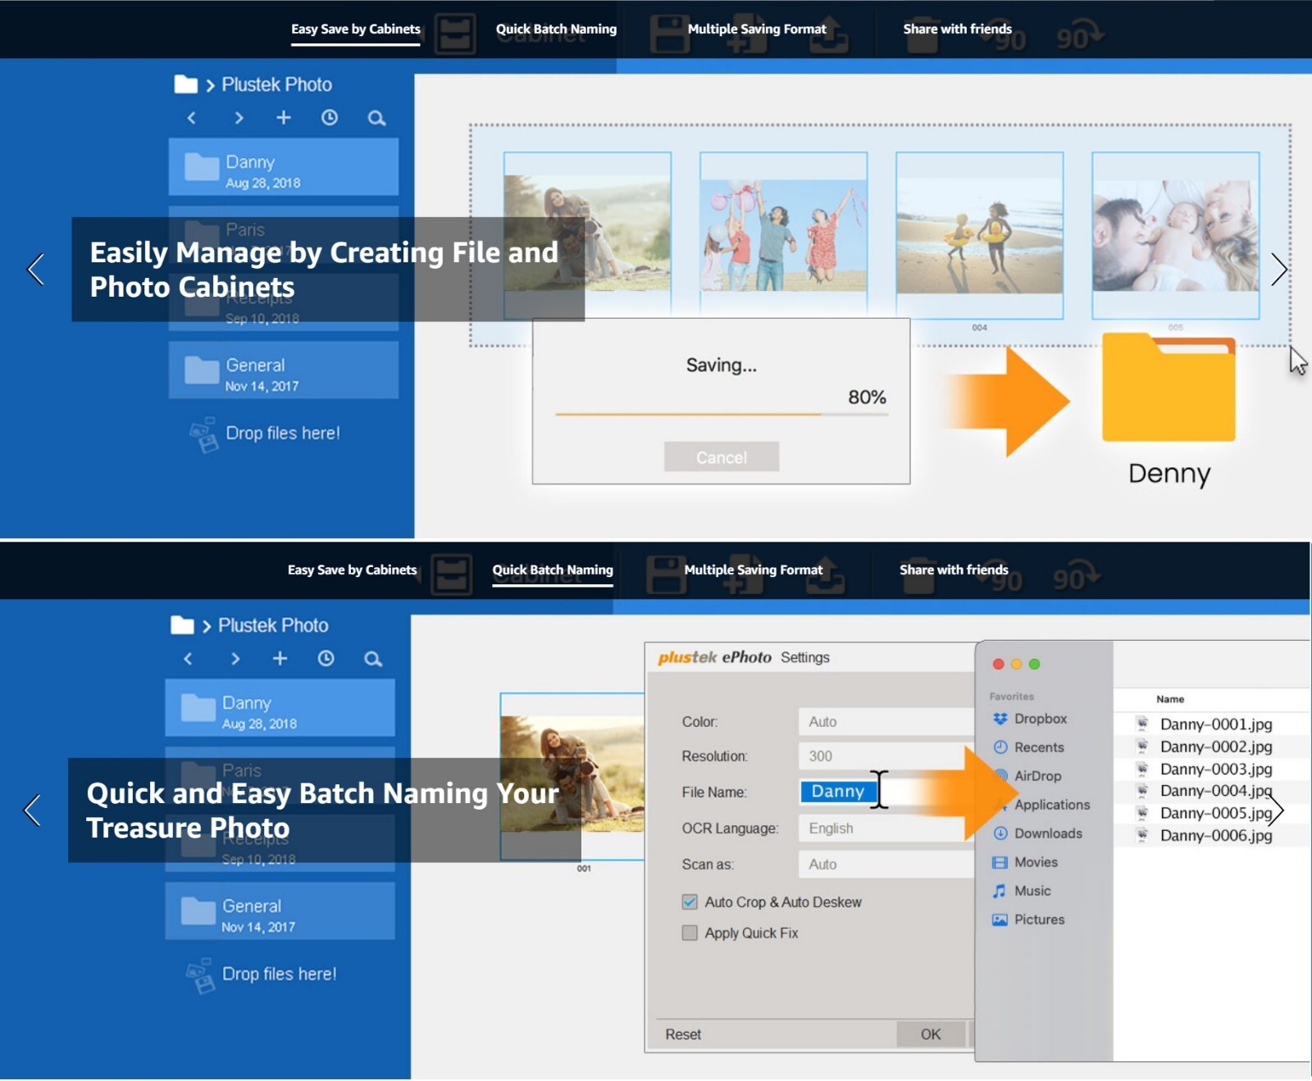Screen dimensions: 1312x1081
Task: Select the couple lying on grass photo thumbnail
Action: coord(587,235)
